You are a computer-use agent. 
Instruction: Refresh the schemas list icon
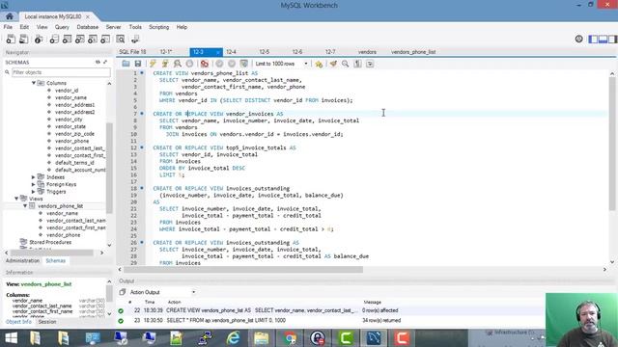click(98, 62)
